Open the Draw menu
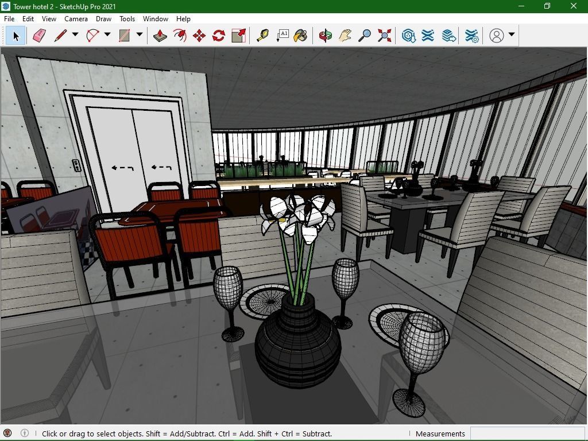 click(103, 19)
